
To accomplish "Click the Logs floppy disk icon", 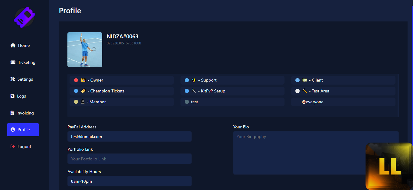I will (x=12, y=96).
